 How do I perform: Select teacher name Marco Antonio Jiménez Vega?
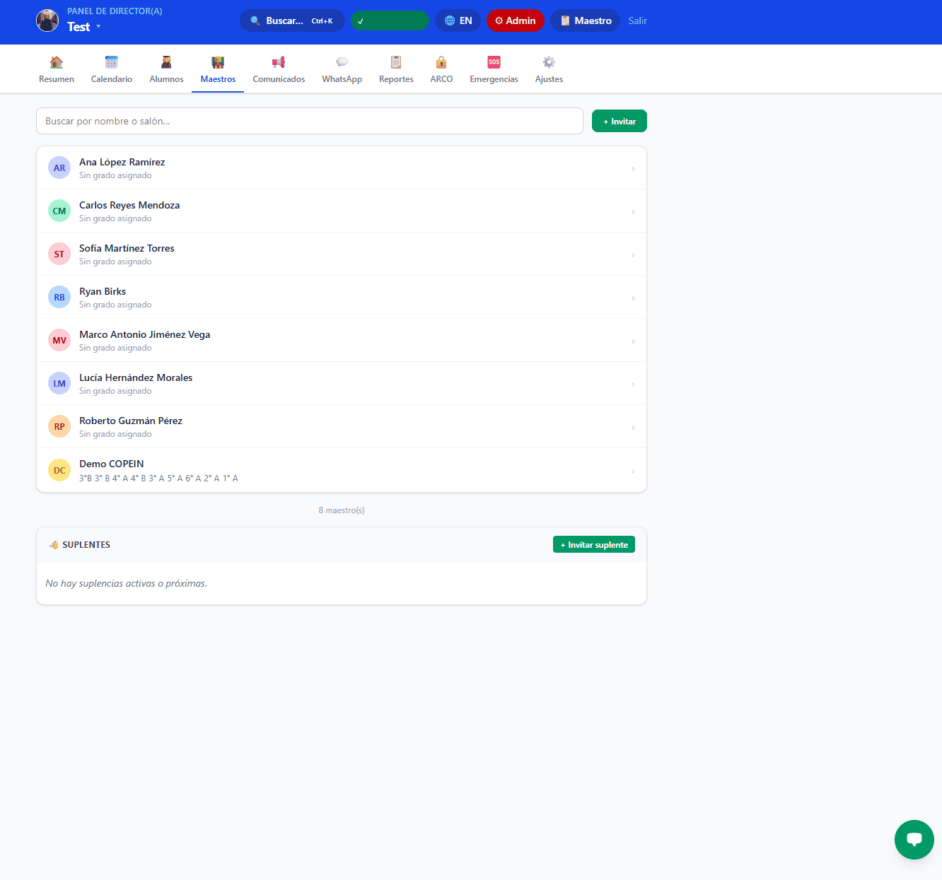[x=144, y=334]
